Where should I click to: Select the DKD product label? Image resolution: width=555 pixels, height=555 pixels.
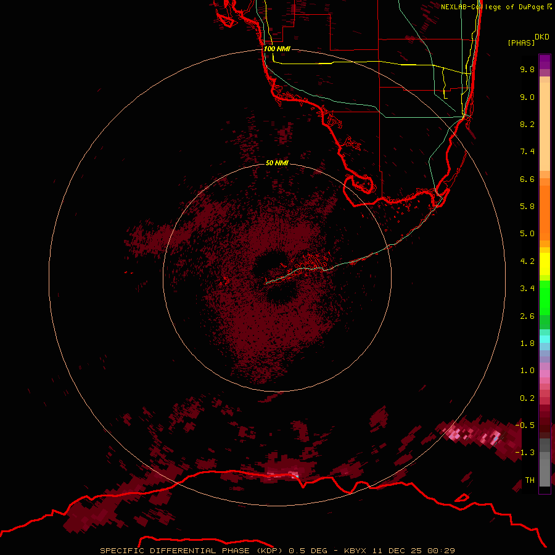(x=541, y=37)
